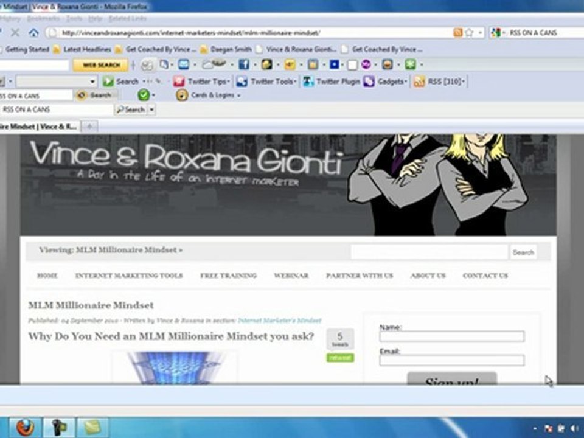Screen dimensions: 584x438
Task: Click the Internet Marketer's Mindset section link
Action: [279, 321]
